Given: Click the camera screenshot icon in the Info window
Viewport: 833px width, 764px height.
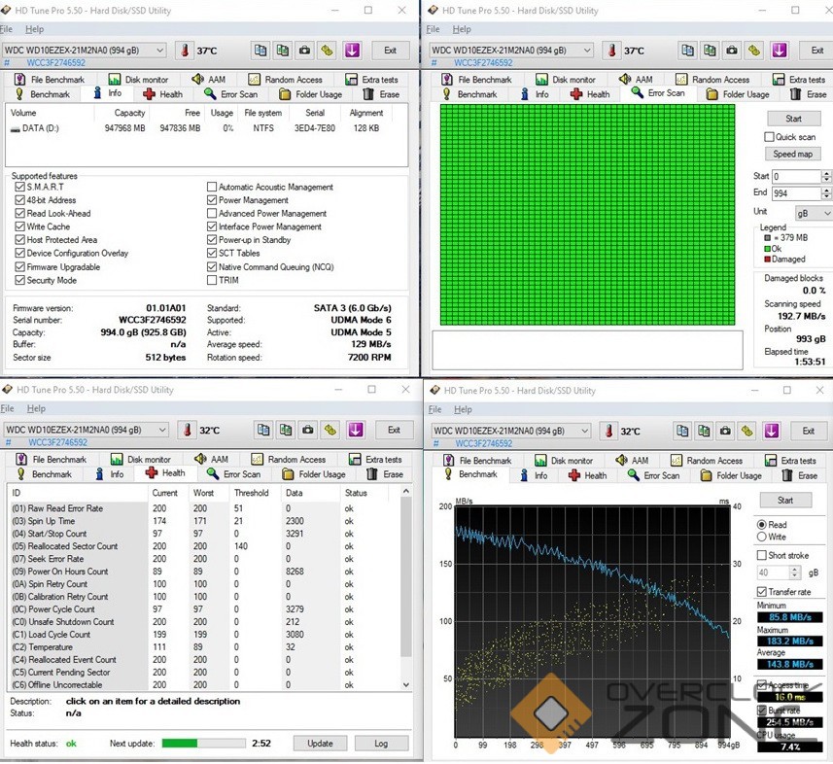Looking at the screenshot, I should coord(305,51).
